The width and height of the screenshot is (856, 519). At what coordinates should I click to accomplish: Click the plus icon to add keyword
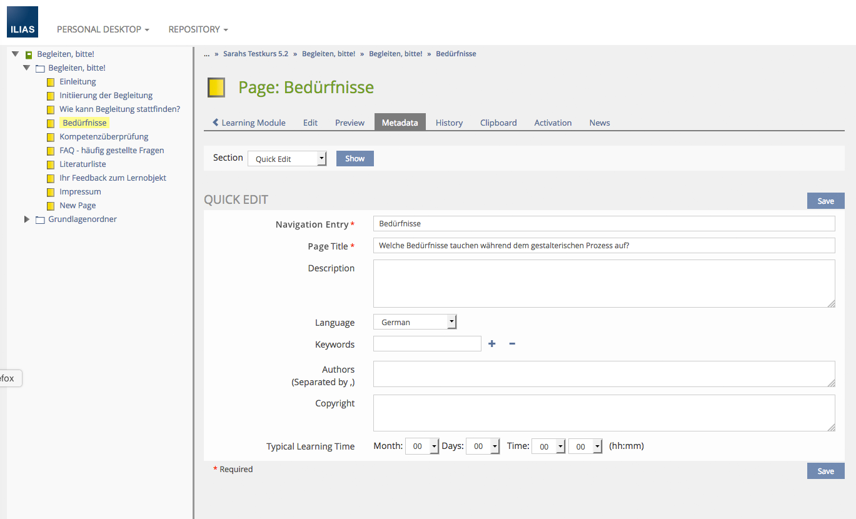(492, 343)
